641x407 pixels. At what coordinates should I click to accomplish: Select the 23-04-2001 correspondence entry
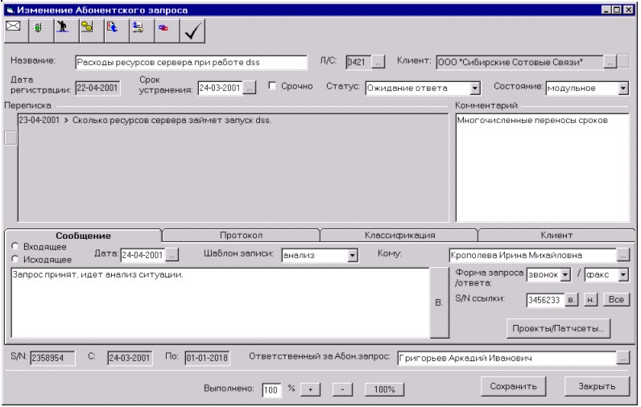[145, 120]
